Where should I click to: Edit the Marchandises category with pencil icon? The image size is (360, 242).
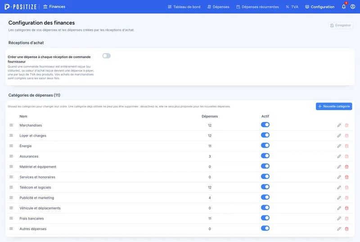(x=339, y=125)
